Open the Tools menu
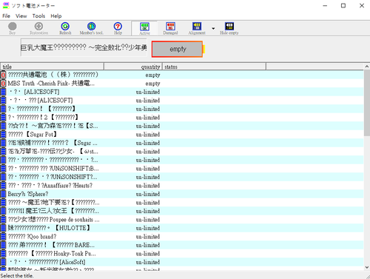Viewport: 370px width, 279px height. 38,16
